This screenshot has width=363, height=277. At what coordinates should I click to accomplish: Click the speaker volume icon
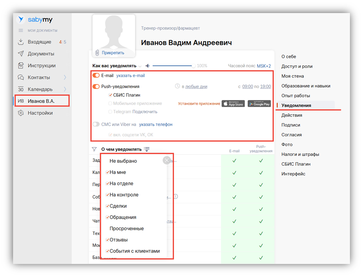pyautogui.click(x=147, y=66)
